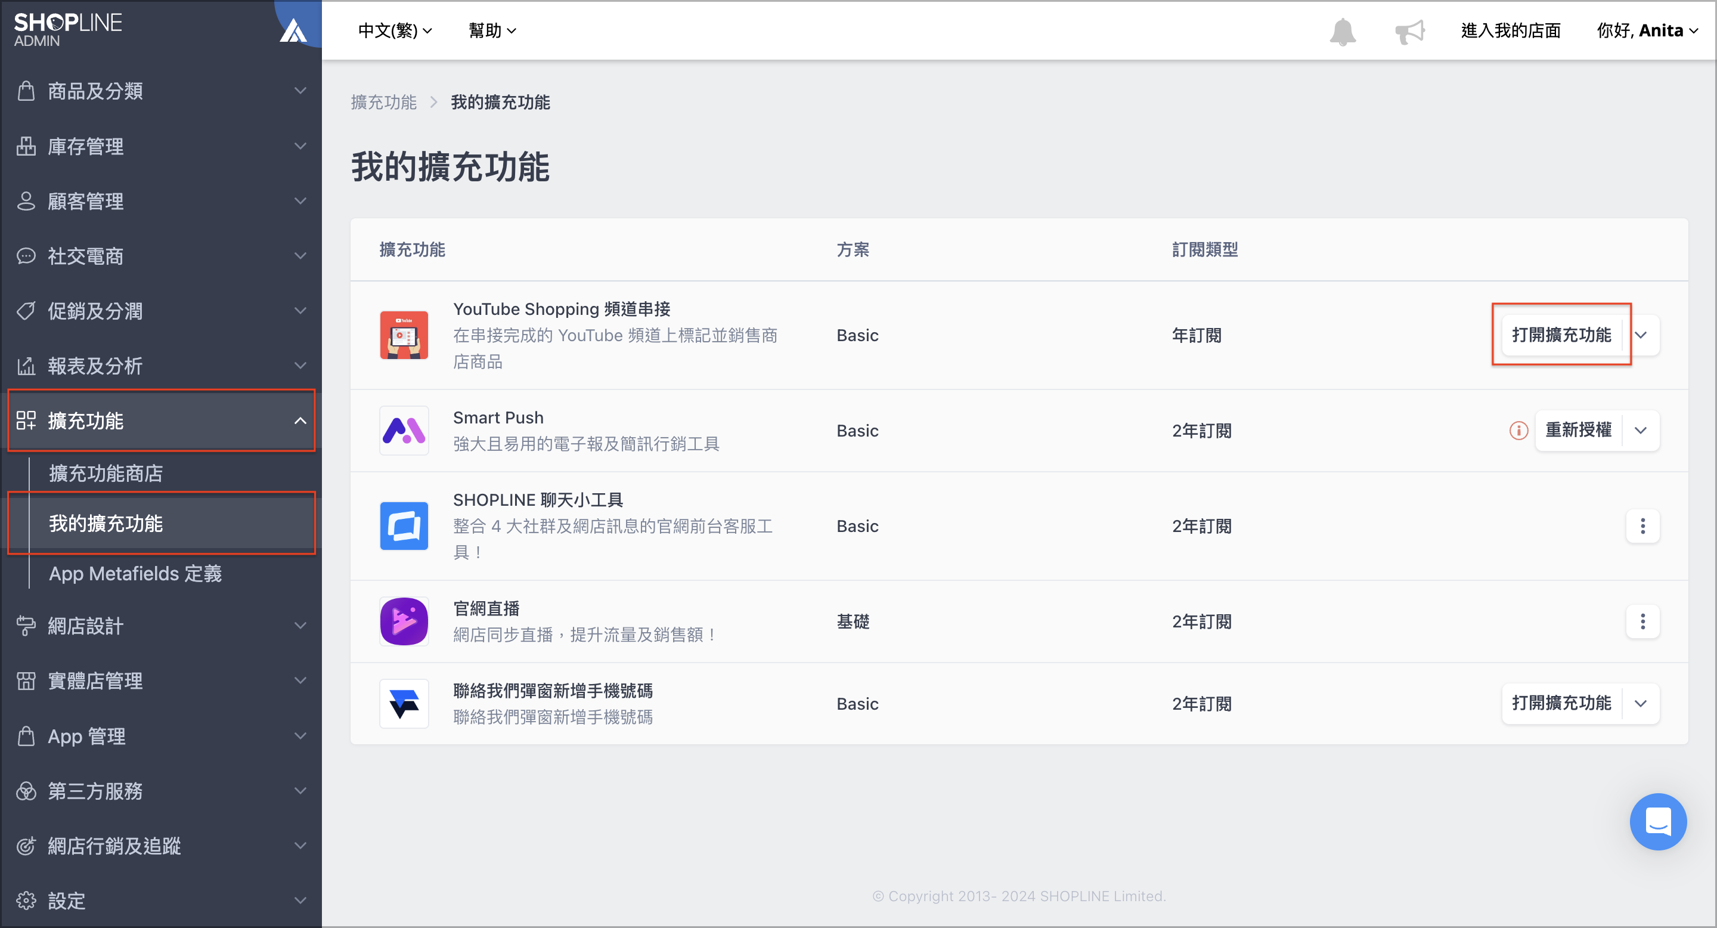Click the 報表及分析 chart icon
Viewport: 1717px width, 928px height.
26,366
